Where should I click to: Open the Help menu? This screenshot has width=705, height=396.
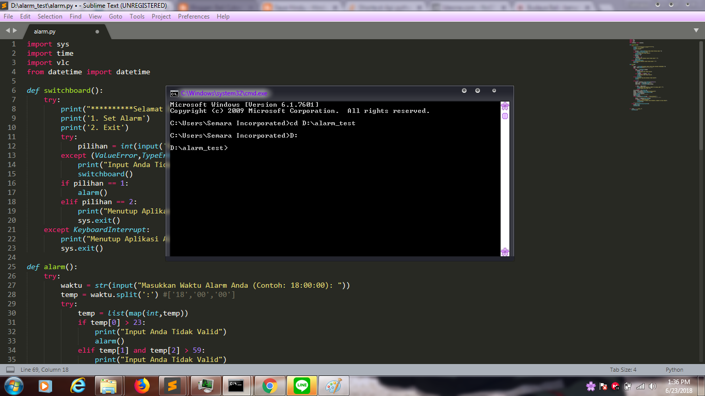(223, 16)
